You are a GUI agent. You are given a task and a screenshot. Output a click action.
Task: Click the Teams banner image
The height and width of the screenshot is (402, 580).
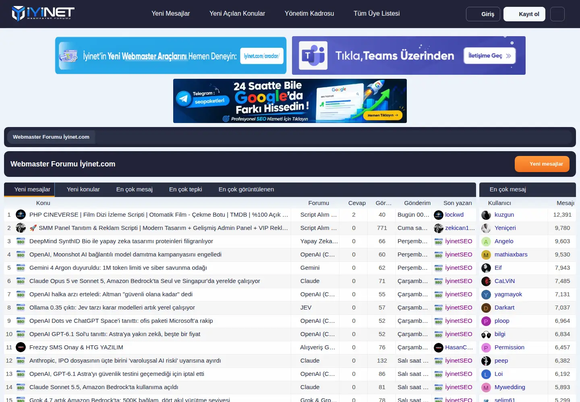pos(409,55)
